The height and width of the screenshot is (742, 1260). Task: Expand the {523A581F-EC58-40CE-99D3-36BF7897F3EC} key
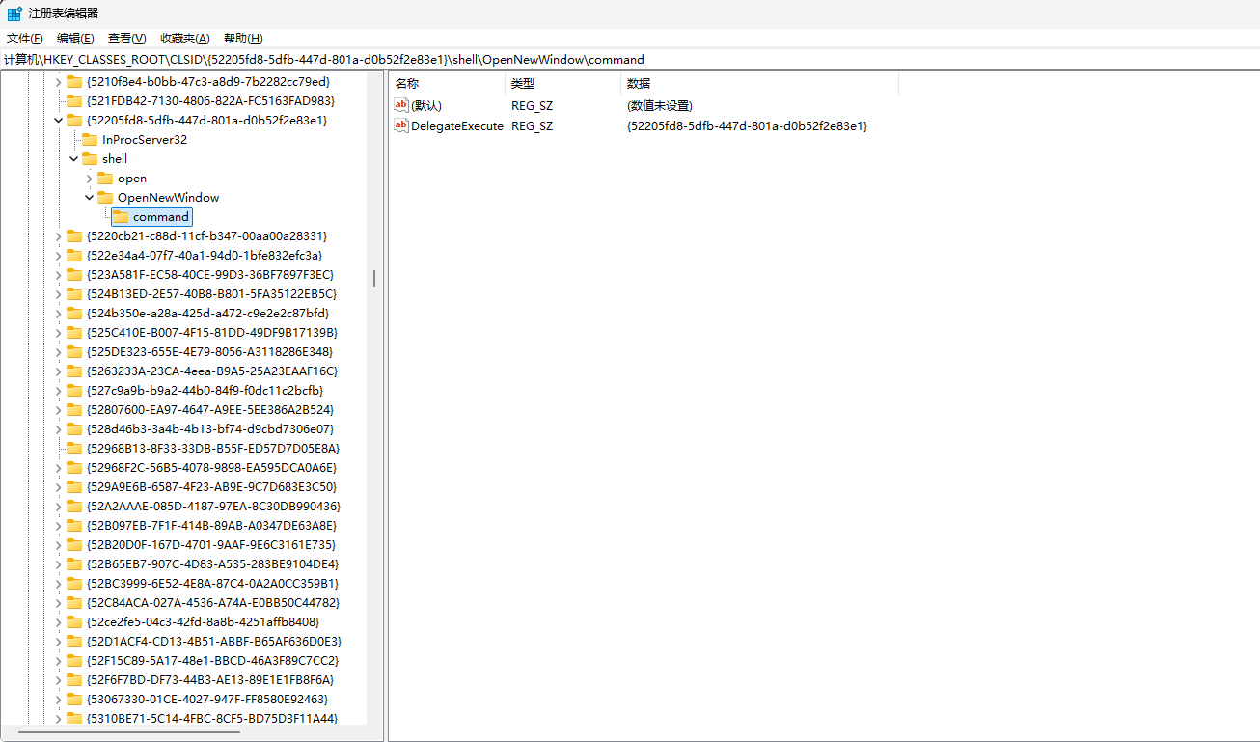[58, 275]
